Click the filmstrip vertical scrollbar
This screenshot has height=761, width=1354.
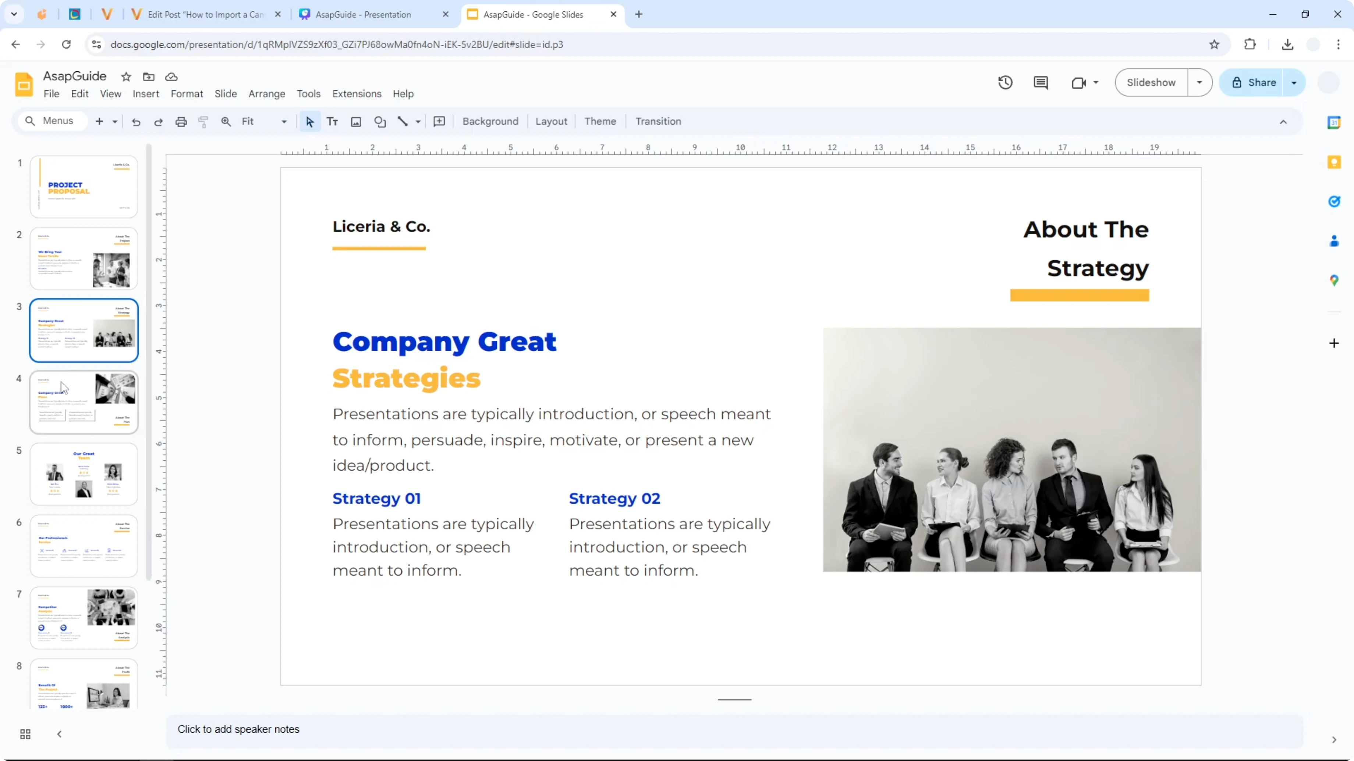coord(149,362)
